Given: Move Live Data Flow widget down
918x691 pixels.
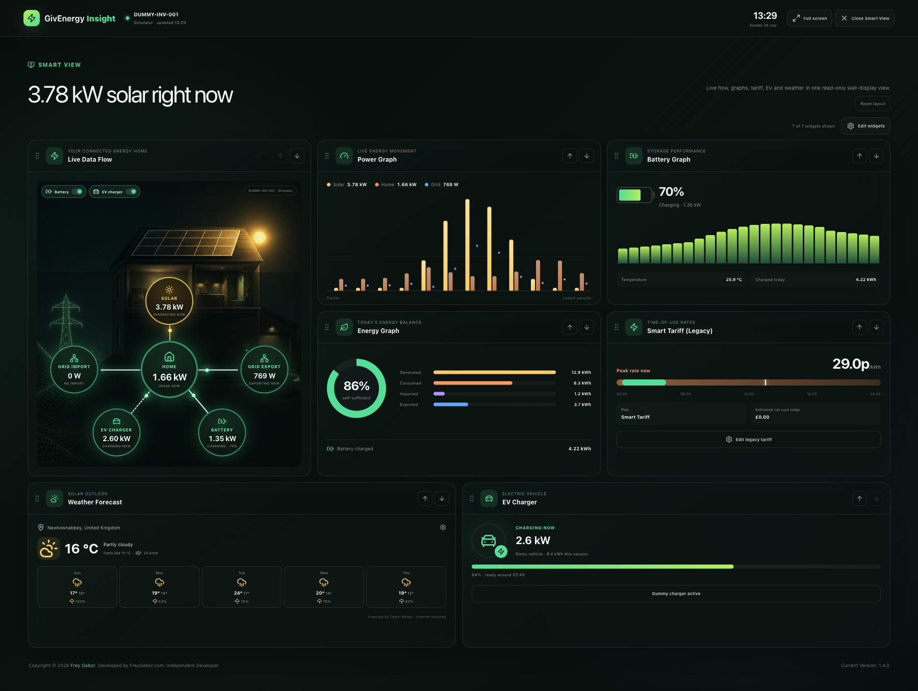Looking at the screenshot, I should [297, 156].
